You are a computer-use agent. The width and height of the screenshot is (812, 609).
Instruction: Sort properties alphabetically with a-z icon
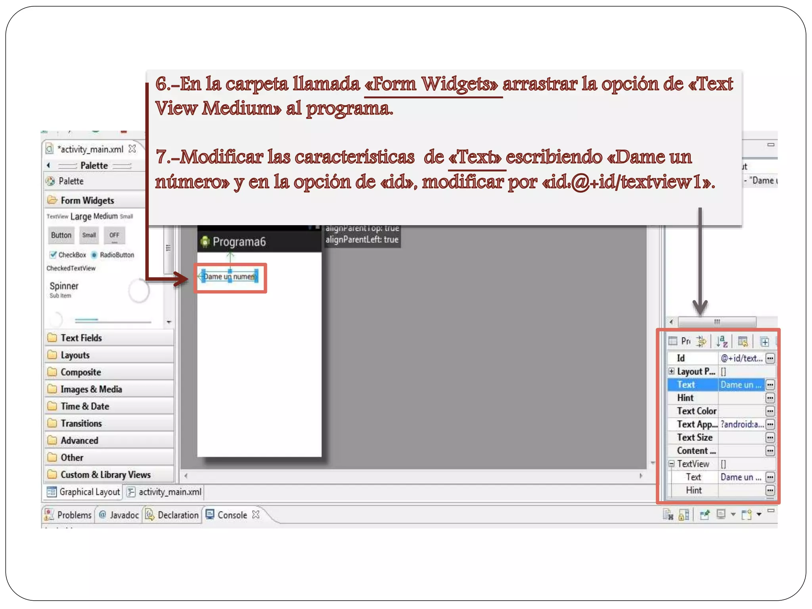click(x=722, y=341)
